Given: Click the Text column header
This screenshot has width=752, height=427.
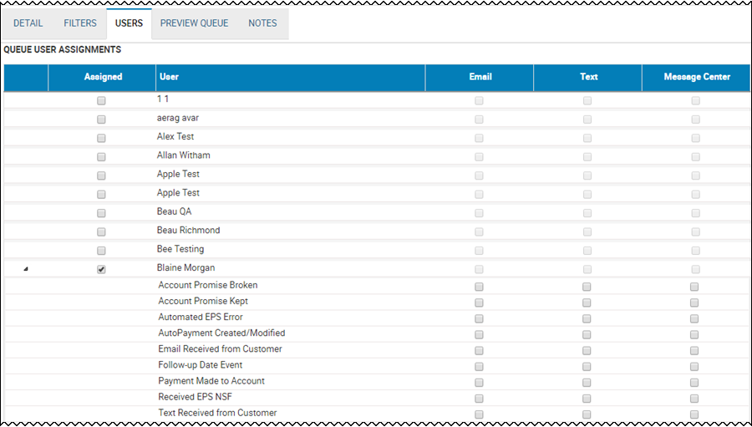Looking at the screenshot, I should pos(588,77).
